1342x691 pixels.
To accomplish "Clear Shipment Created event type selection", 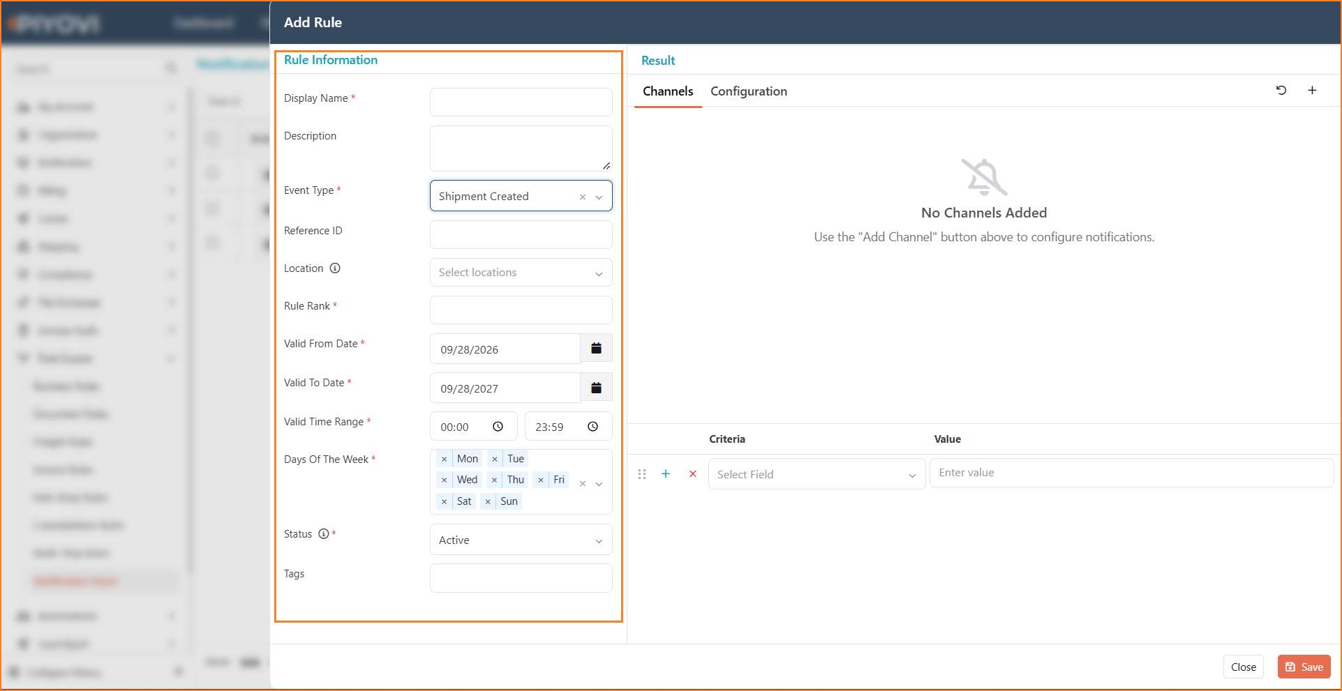I will [583, 197].
